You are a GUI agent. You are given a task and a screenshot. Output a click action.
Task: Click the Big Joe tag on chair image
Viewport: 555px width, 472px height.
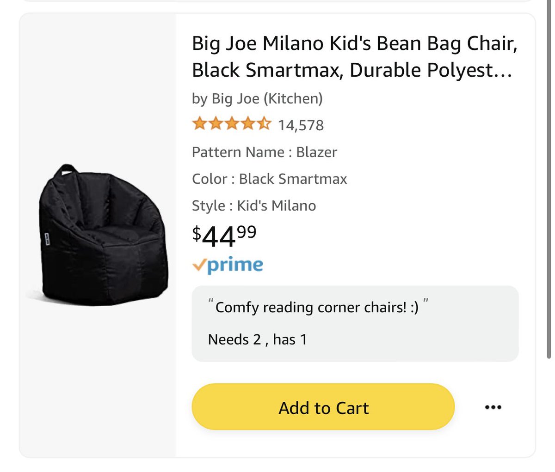pos(47,238)
